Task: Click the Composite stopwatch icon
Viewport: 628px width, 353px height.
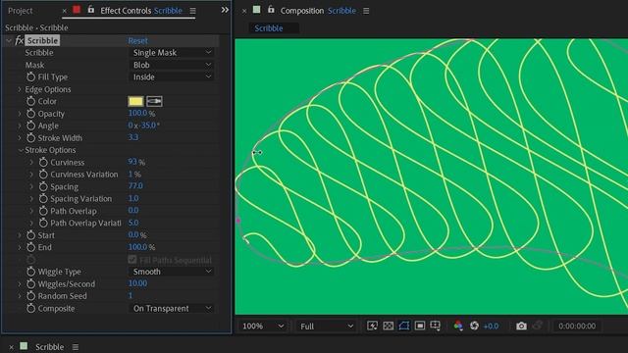Action: point(30,308)
